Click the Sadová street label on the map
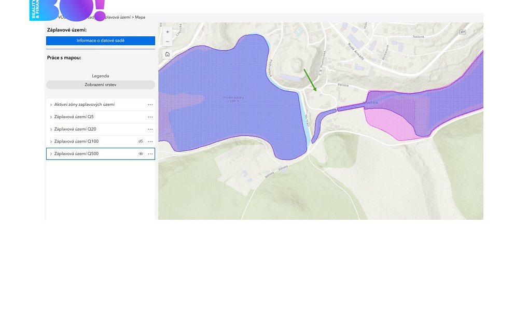This screenshot has height=311, width=528. pos(418,37)
